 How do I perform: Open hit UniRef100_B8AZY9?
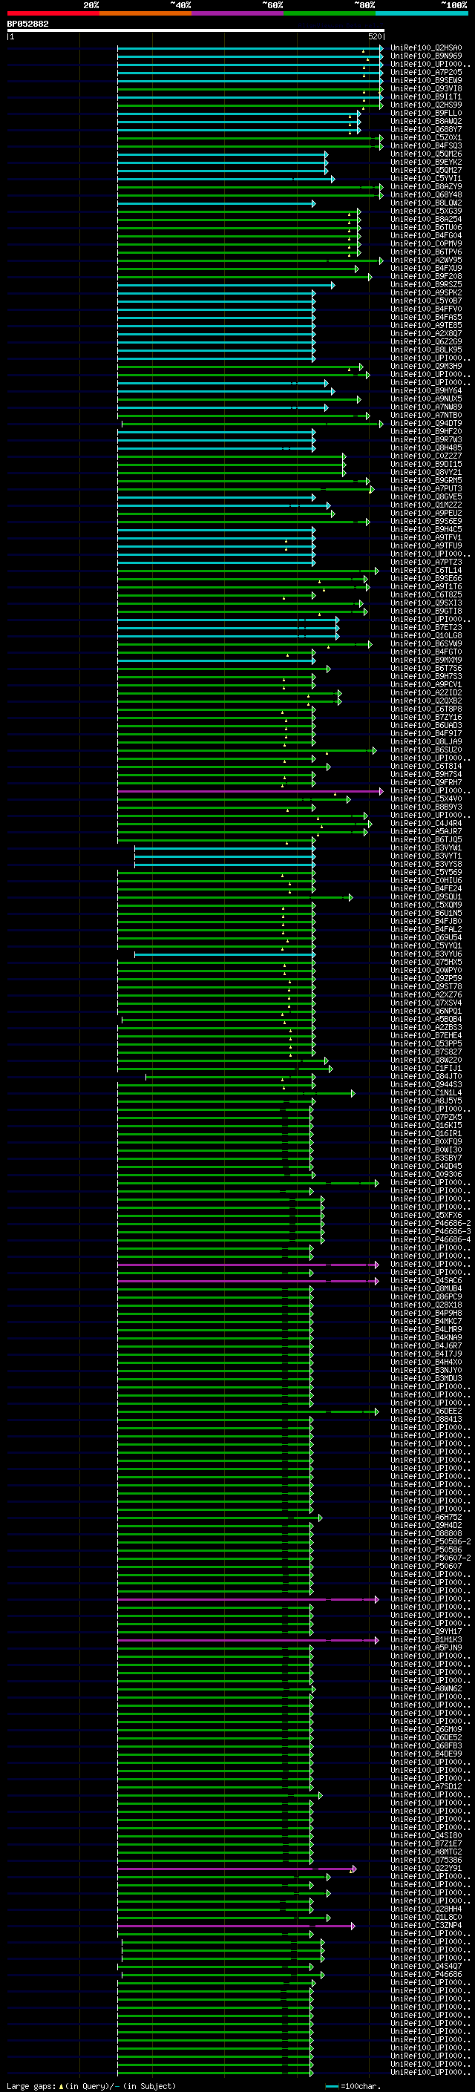[426, 187]
